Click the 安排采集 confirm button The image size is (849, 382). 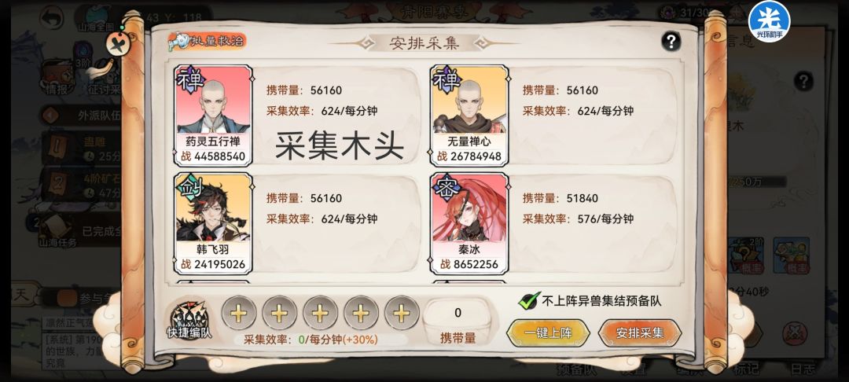[640, 332]
